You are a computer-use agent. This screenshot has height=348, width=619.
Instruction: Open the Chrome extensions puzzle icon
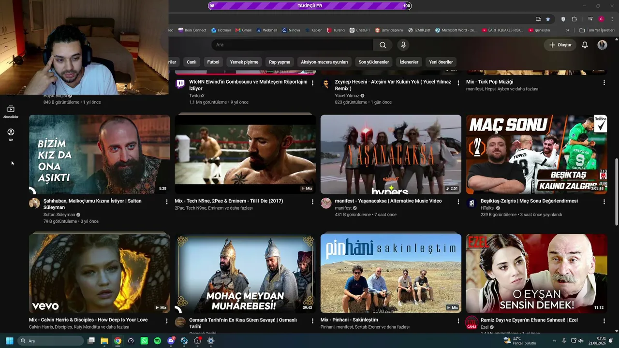(575, 19)
